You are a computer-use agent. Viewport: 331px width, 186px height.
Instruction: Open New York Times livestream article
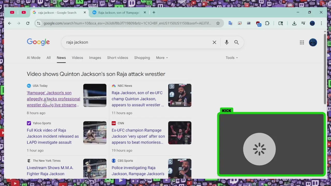(50, 171)
